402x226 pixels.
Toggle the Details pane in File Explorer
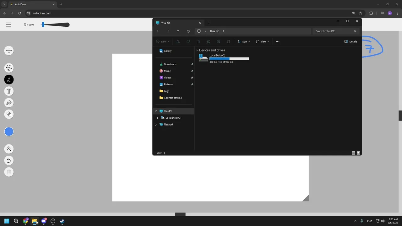click(x=351, y=41)
